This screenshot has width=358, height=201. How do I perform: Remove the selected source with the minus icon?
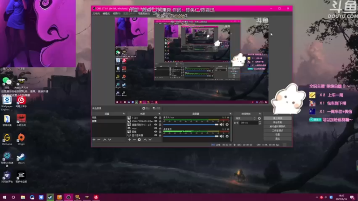pyautogui.click(x=134, y=139)
